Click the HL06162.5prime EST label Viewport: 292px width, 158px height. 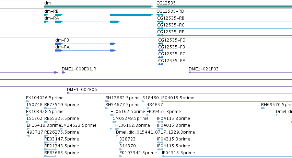(x=128, y=112)
